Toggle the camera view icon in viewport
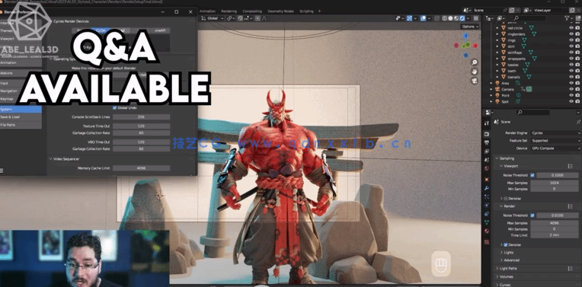This screenshot has width=582, height=287. pyautogui.click(x=475, y=81)
